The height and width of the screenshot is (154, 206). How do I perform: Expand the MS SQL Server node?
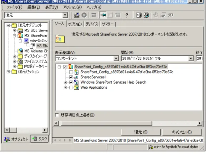pyautogui.click(x=14, y=31)
